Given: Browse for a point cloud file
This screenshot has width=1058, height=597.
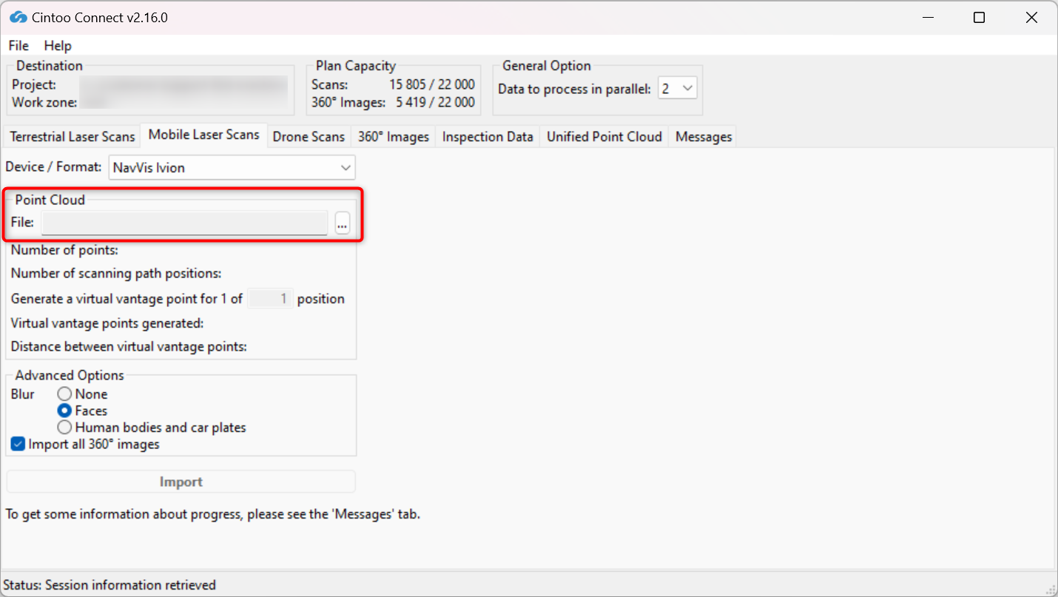Looking at the screenshot, I should [x=342, y=222].
